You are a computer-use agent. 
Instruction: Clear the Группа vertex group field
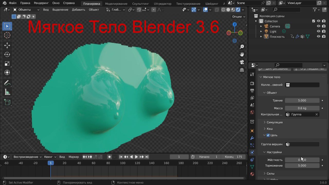(x=317, y=114)
